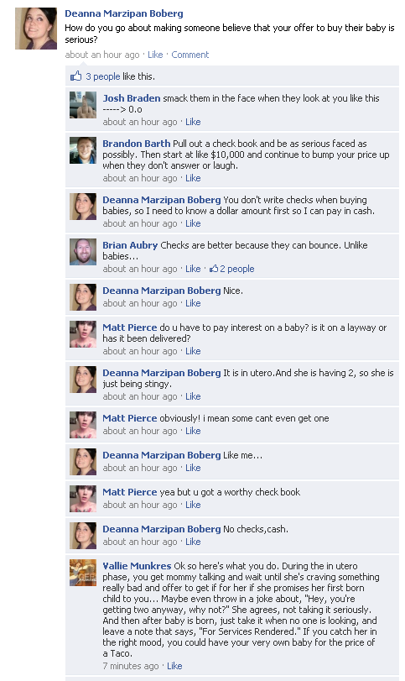405x681 pixels.
Task: Like Deanna's 'Nice.' comment
Action: [193, 303]
